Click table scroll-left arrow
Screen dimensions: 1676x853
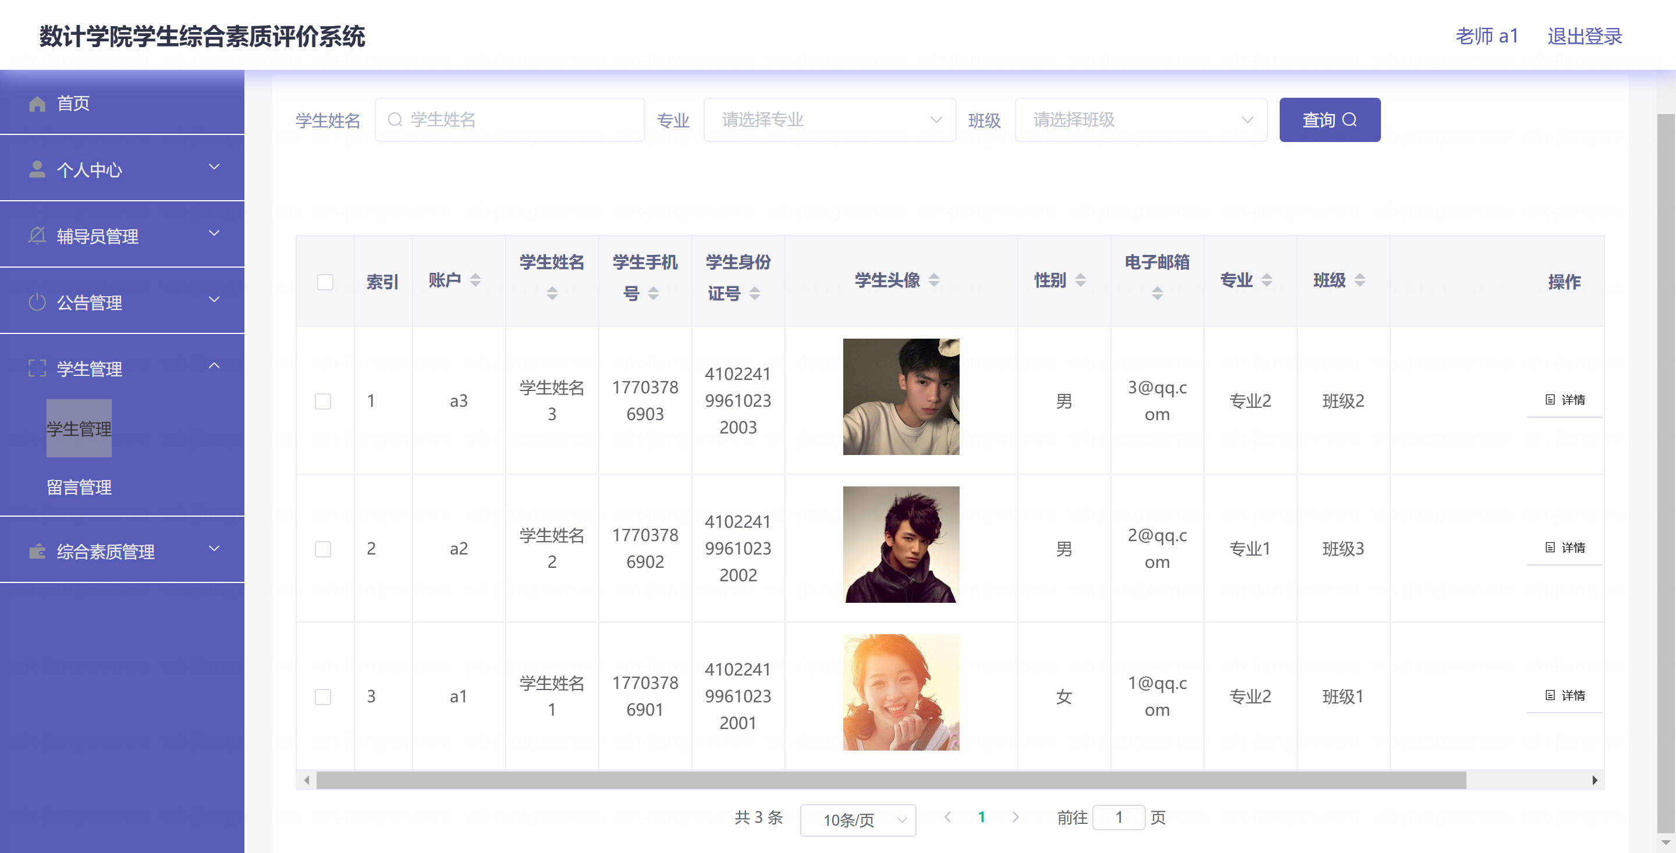(x=307, y=780)
